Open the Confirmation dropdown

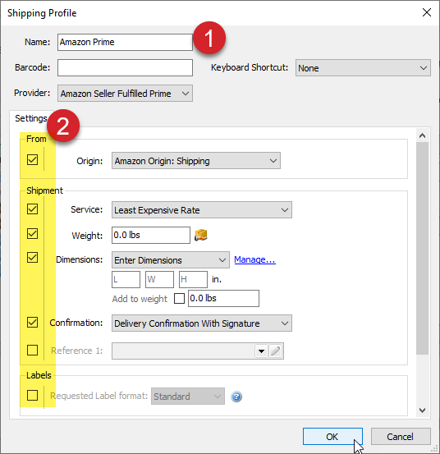[x=202, y=323]
